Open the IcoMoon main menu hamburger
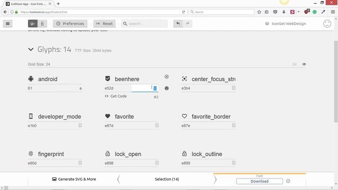 click(7, 24)
